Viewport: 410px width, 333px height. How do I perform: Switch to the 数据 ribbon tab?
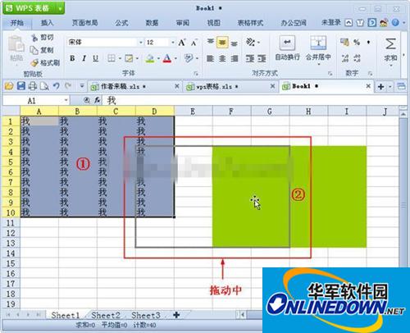coord(152,23)
